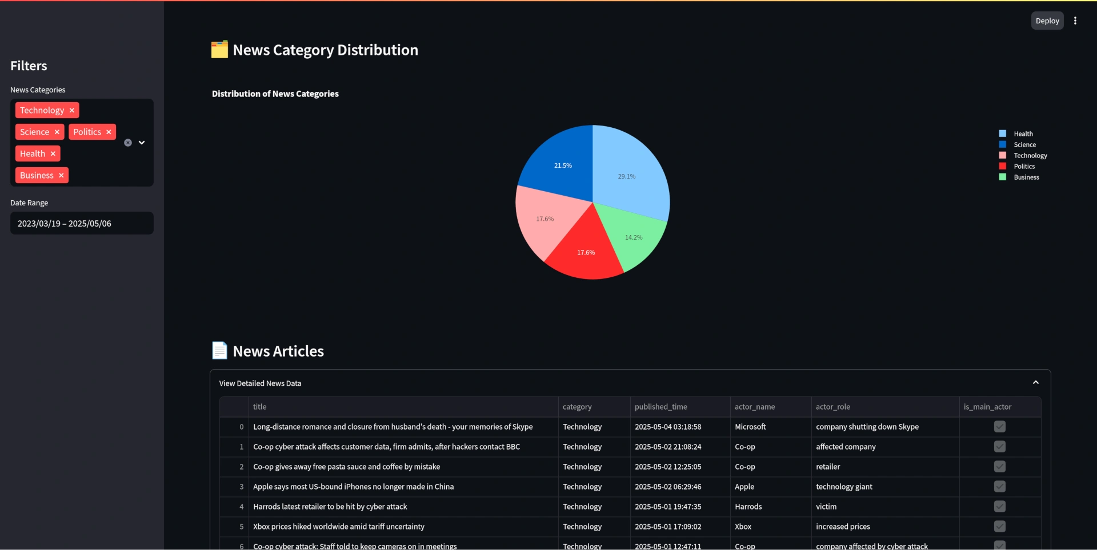Click the document icon beside News Articles heading

(219, 350)
